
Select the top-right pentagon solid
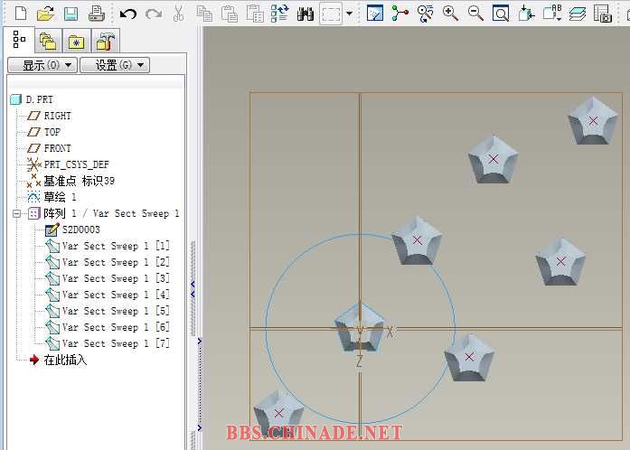point(593,120)
